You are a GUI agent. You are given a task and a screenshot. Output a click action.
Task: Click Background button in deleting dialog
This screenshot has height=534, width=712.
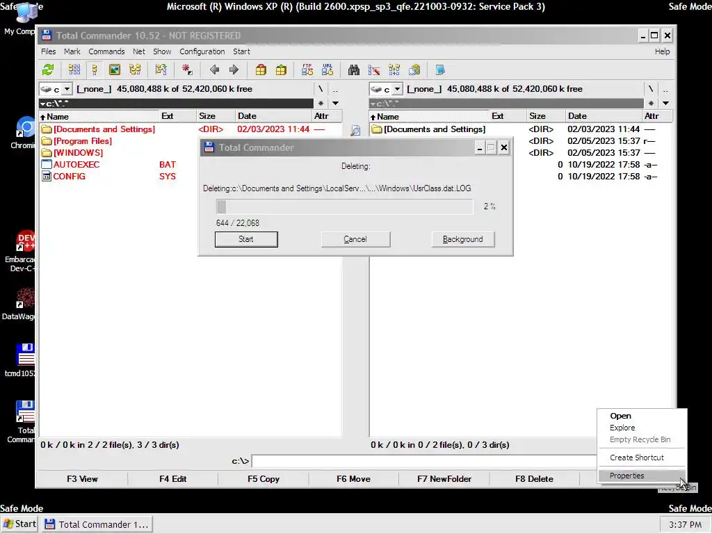pyautogui.click(x=462, y=239)
